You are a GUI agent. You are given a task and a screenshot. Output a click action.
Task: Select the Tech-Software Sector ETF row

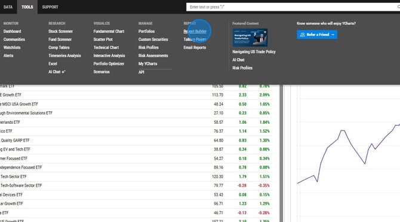pos(136,186)
